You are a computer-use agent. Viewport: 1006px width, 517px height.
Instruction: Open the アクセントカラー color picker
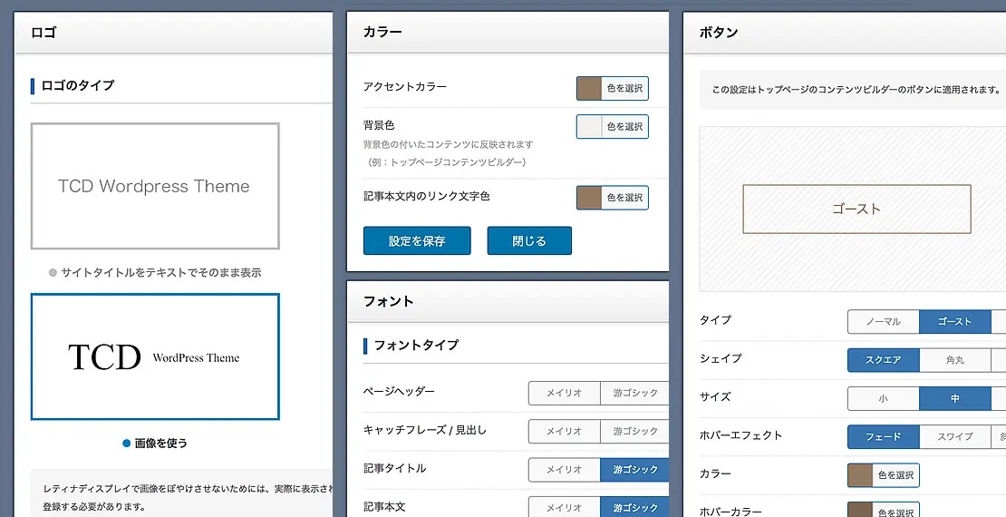(x=613, y=88)
